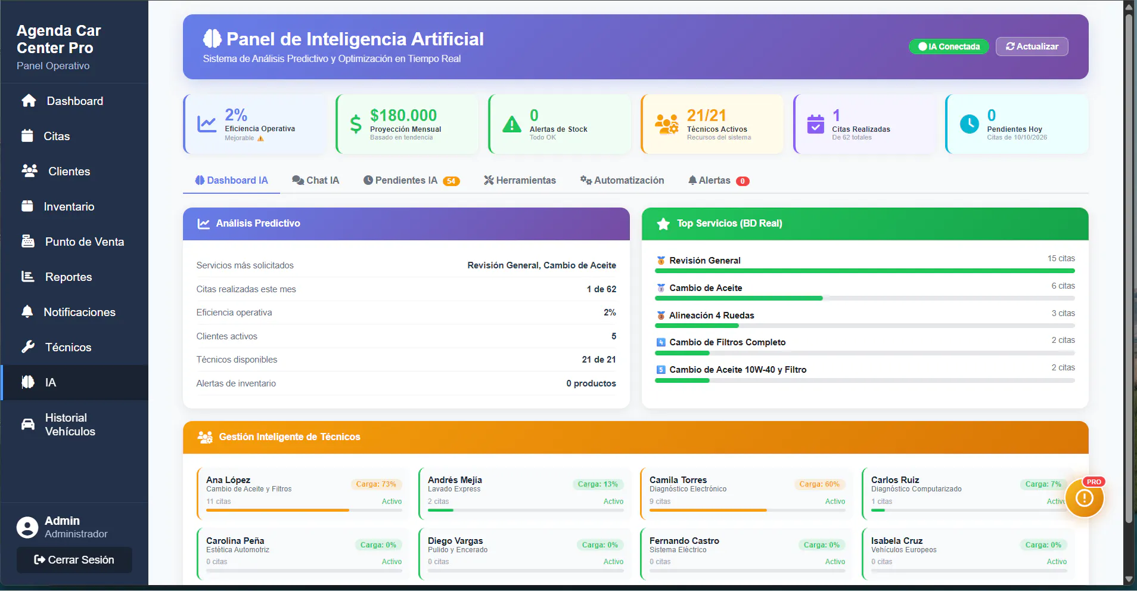Click the IA Conectada status badge
Viewport: 1137px width, 591px height.
(949, 47)
